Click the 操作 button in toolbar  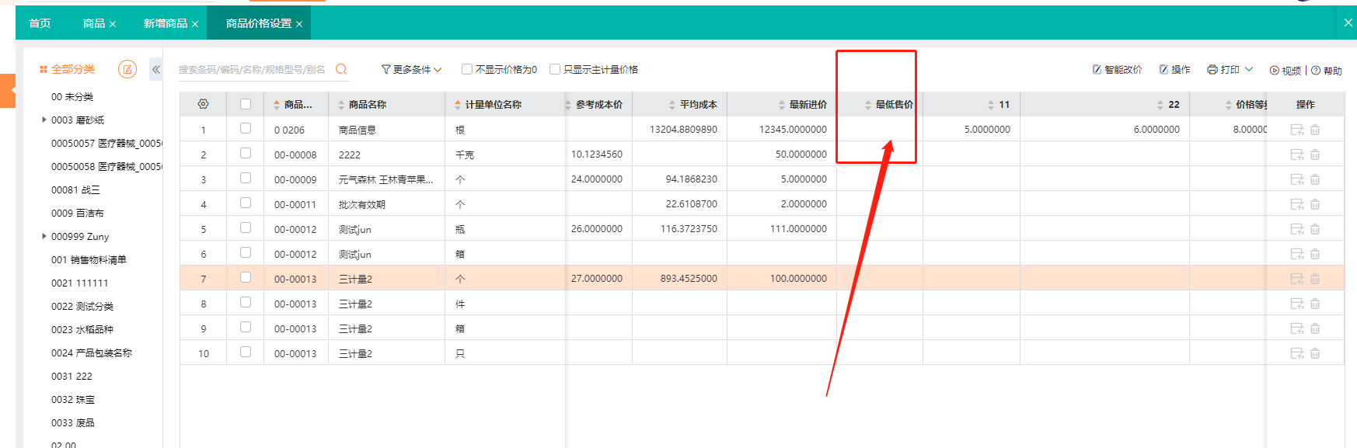[x=1175, y=70]
